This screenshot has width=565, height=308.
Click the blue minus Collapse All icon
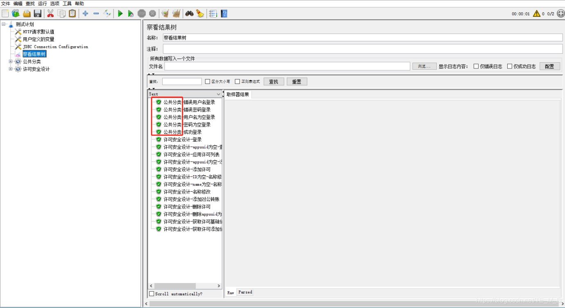point(96,14)
